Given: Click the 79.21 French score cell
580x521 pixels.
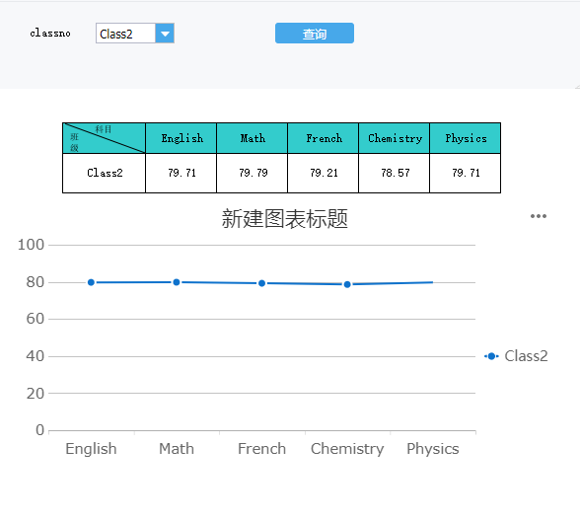Looking at the screenshot, I should [323, 174].
